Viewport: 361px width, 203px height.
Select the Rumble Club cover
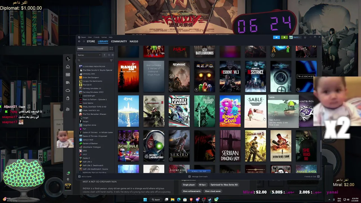(230, 111)
